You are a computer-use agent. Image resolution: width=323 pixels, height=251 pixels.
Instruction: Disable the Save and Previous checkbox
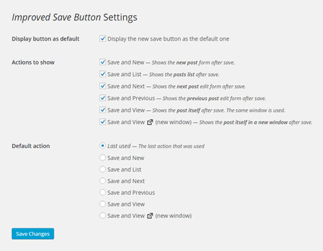[102, 98]
